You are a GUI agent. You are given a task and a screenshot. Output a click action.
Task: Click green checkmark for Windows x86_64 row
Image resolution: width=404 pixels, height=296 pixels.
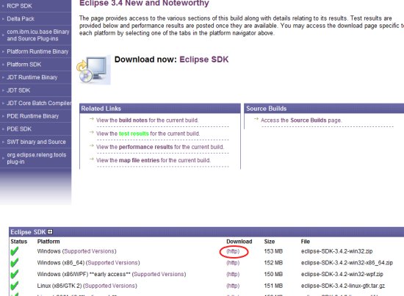(x=15, y=263)
